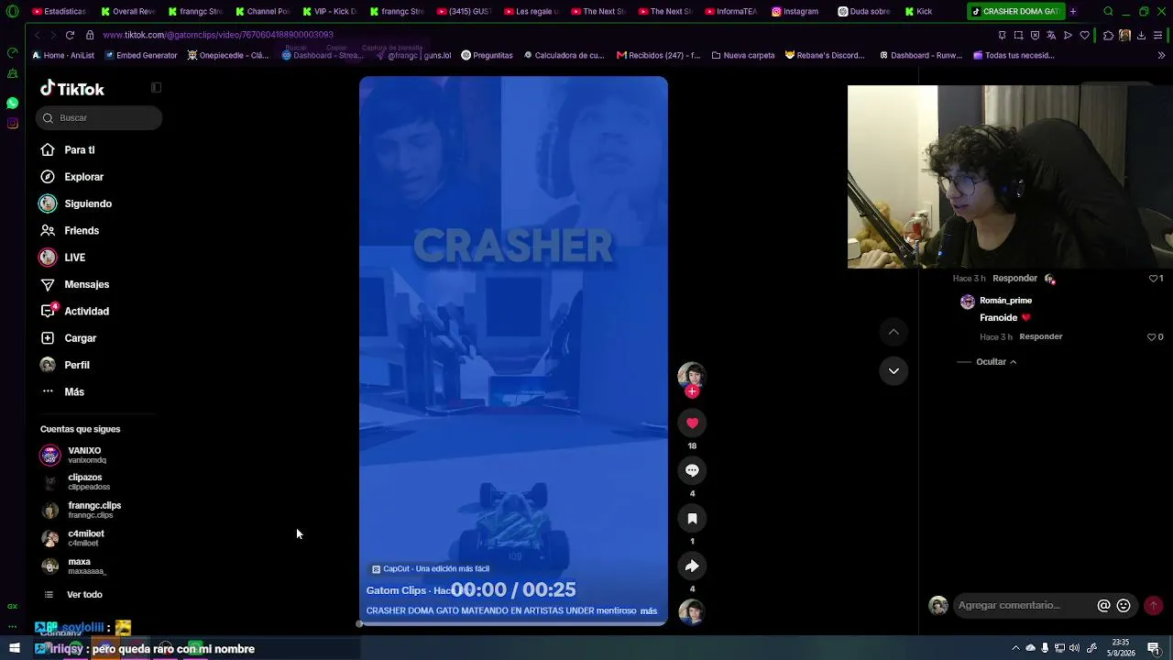The image size is (1173, 660).
Task: Open Román_prime's profile
Action: coord(1006,301)
